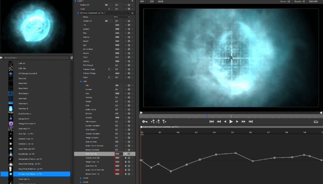Toggle loop playback icon
The image size is (323, 184).
tap(316, 122)
